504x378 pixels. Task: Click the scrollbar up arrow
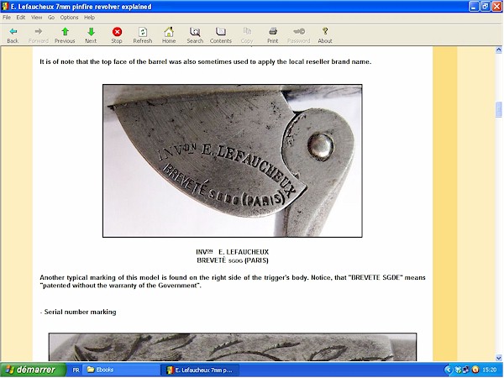point(498,50)
